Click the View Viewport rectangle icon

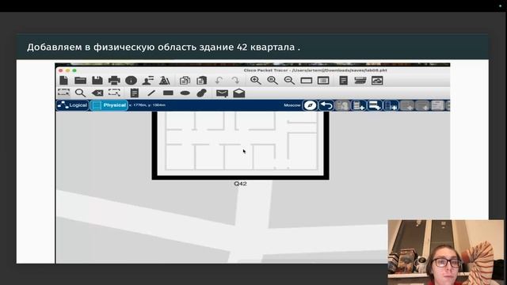307,80
